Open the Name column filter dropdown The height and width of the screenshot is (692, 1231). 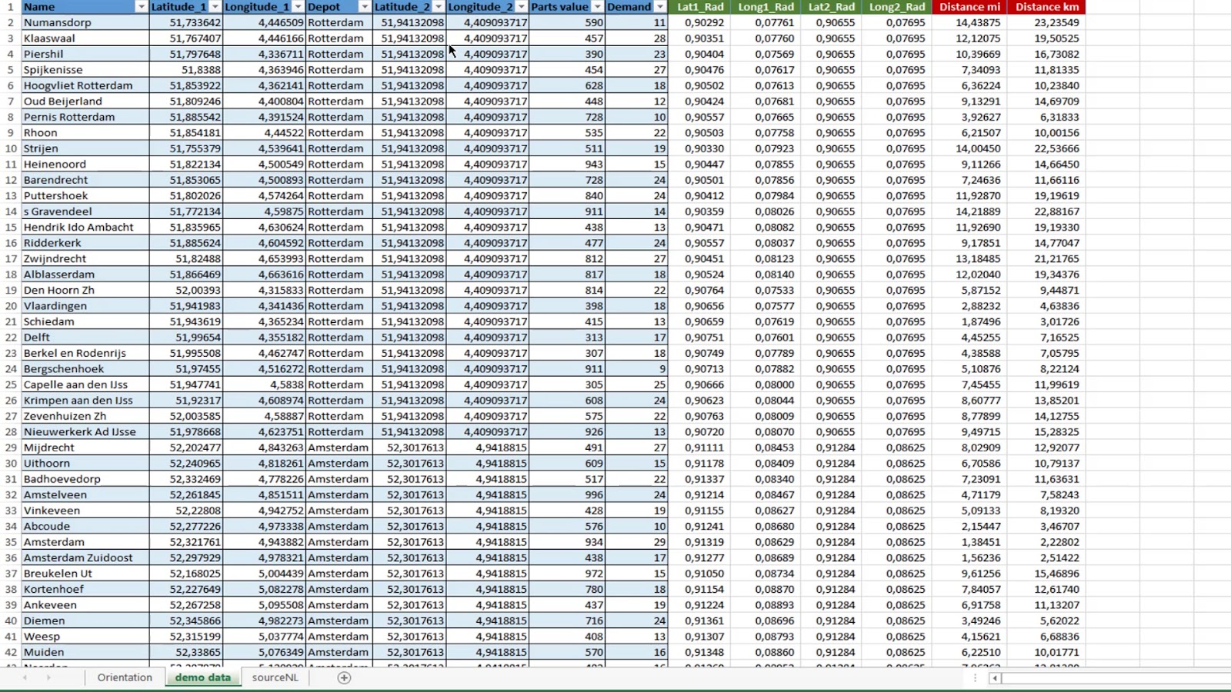coord(141,7)
